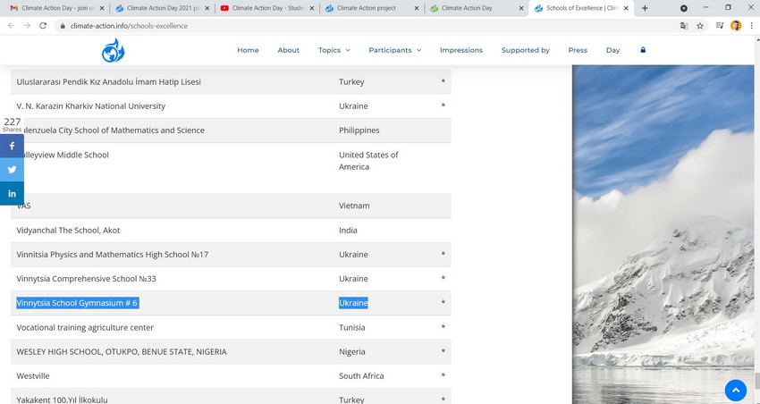This screenshot has height=404, width=760.
Task: Open the Impressions page link
Action: coord(460,50)
